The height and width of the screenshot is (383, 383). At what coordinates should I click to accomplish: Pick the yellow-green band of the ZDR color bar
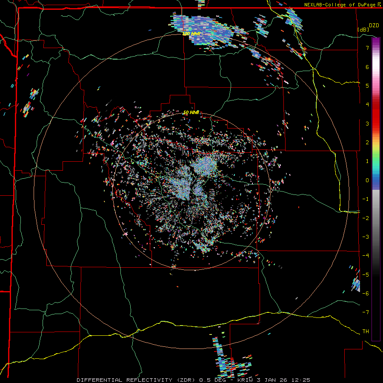click(x=376, y=149)
